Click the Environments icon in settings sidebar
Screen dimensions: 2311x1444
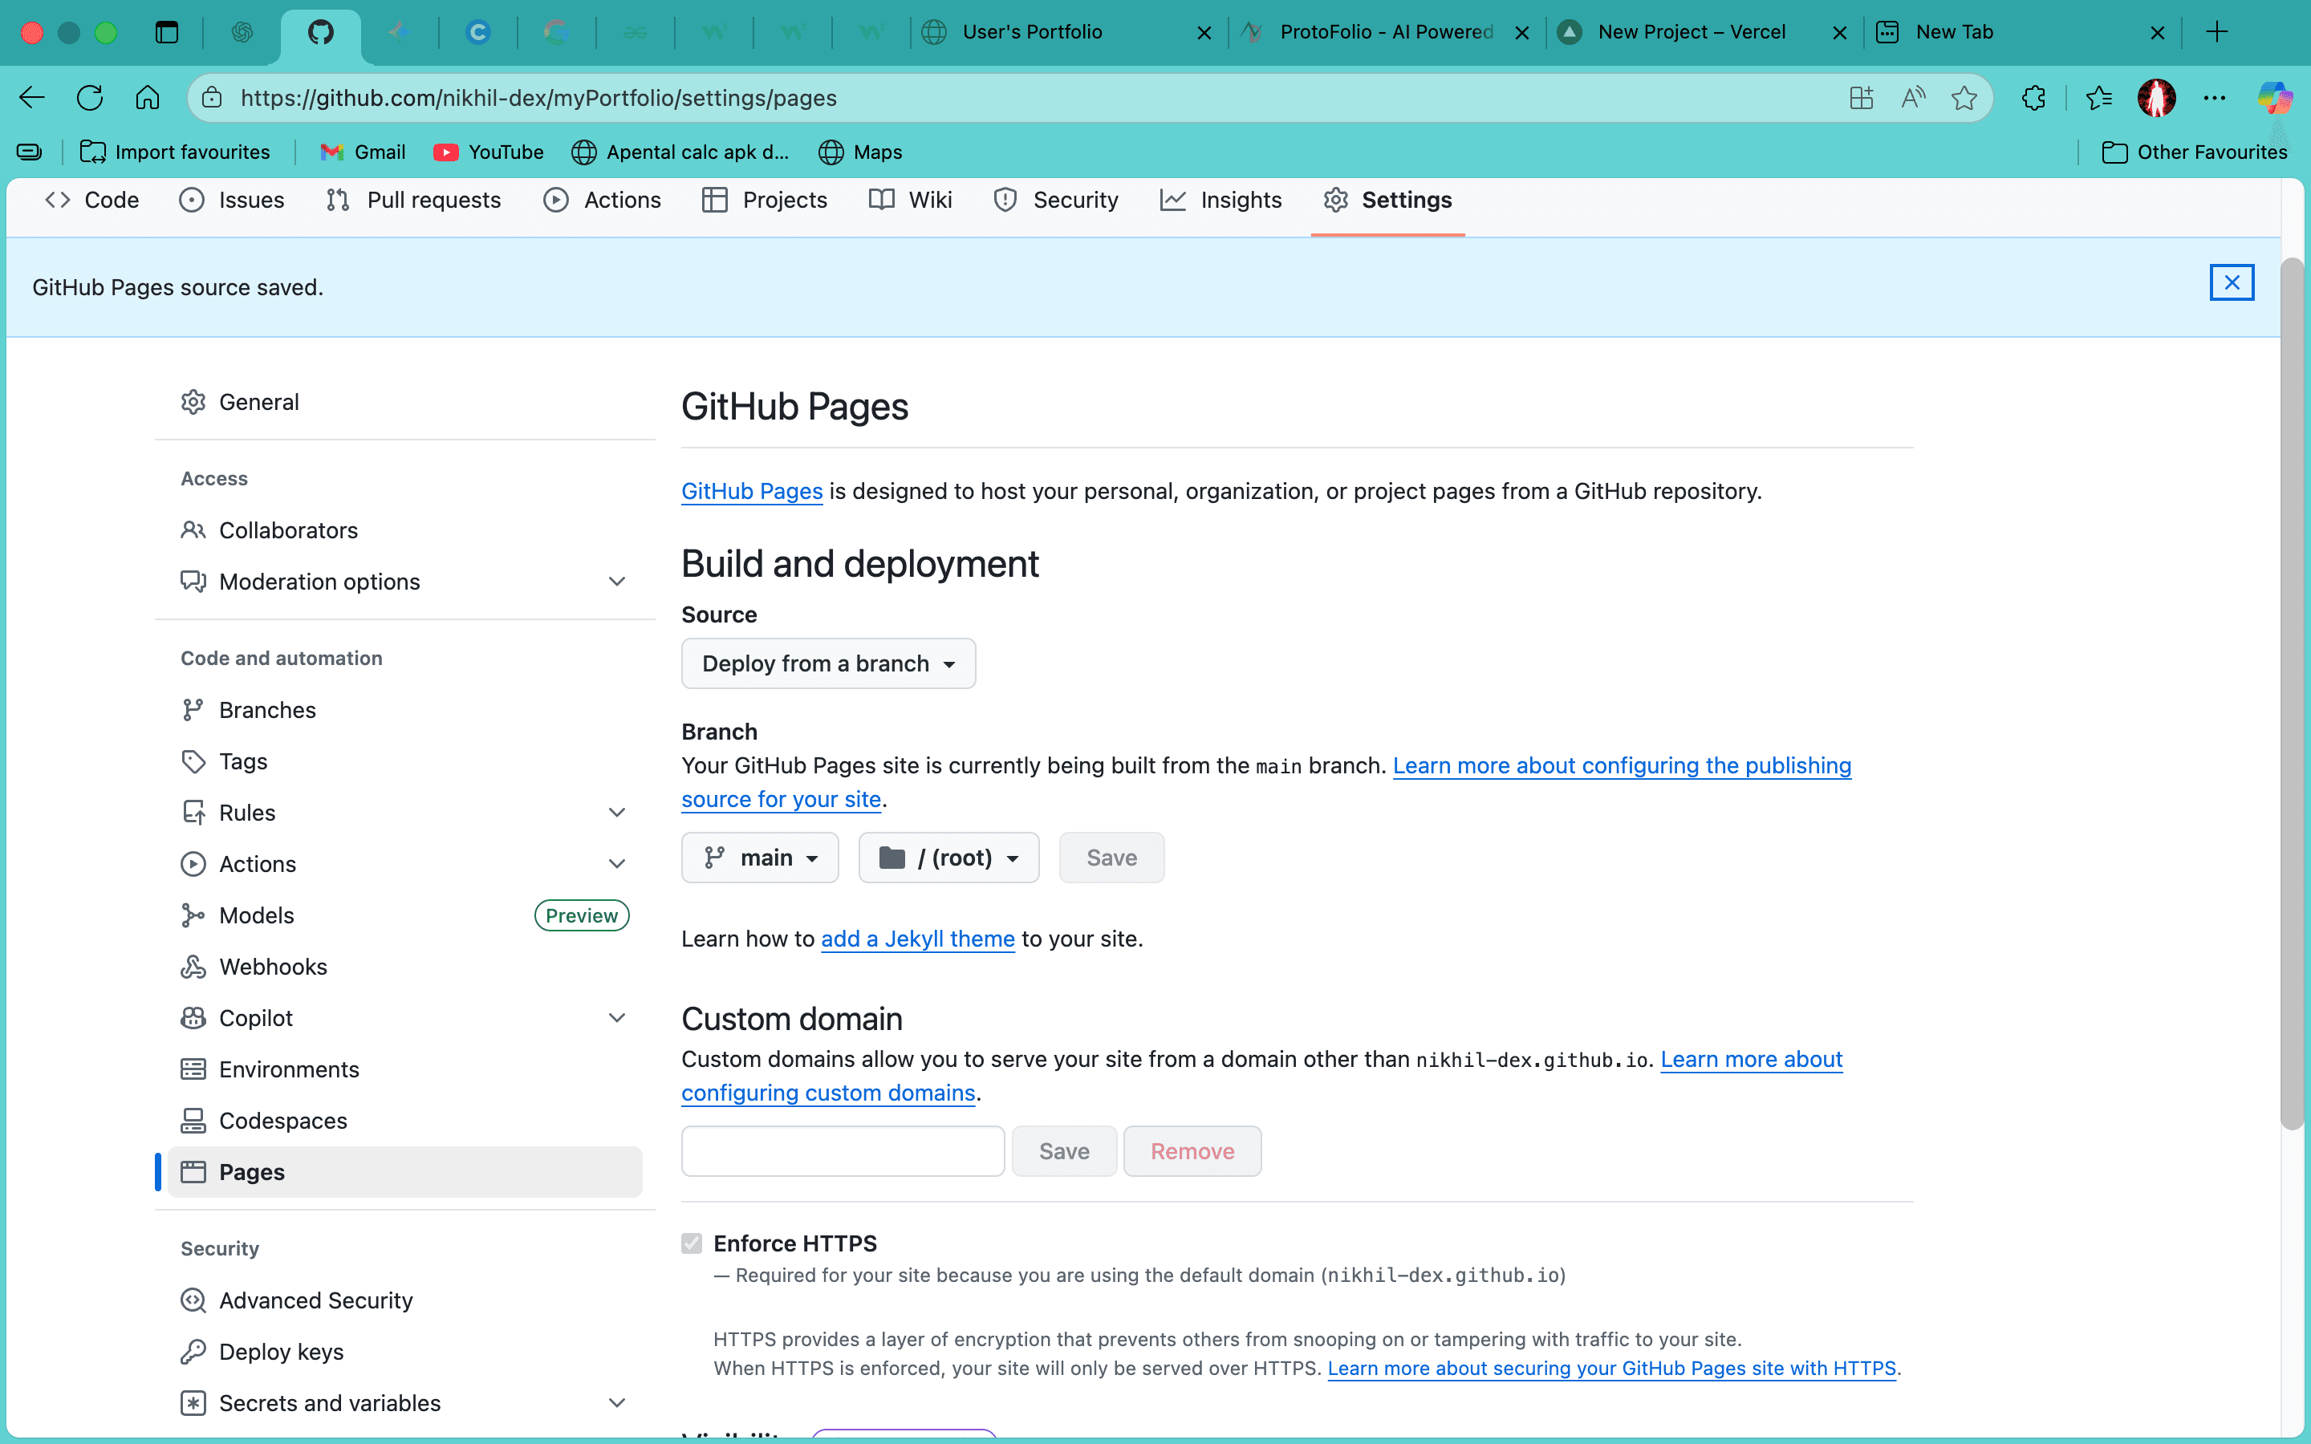point(193,1069)
